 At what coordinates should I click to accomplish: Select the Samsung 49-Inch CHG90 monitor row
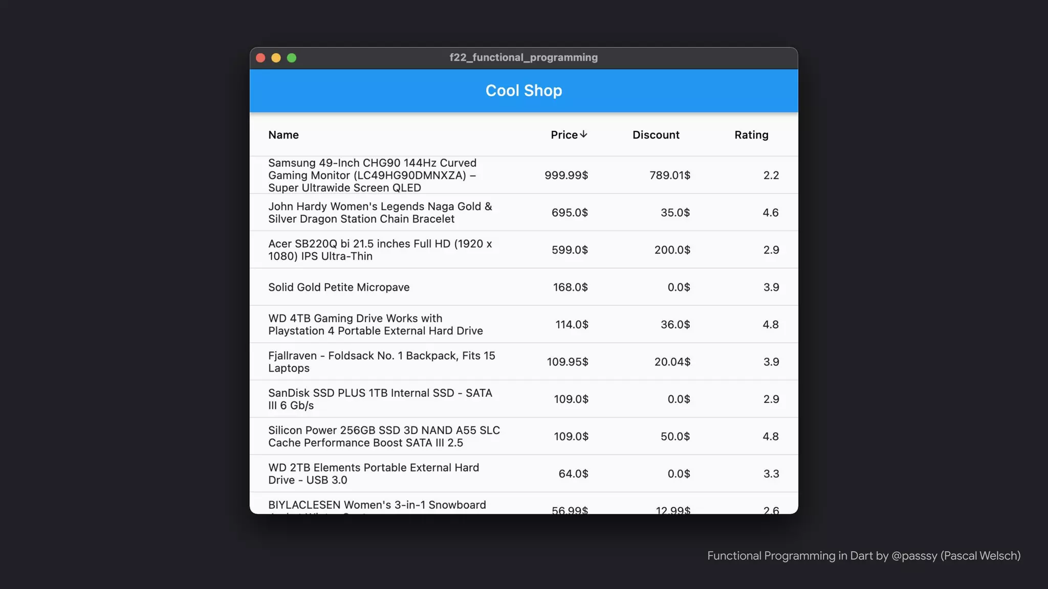523,175
